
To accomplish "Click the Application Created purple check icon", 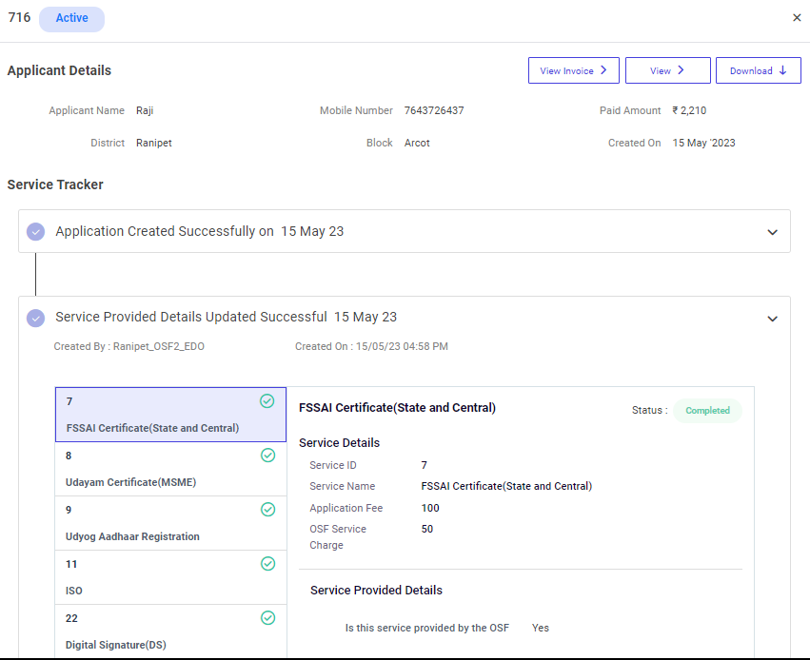I will pos(35,231).
